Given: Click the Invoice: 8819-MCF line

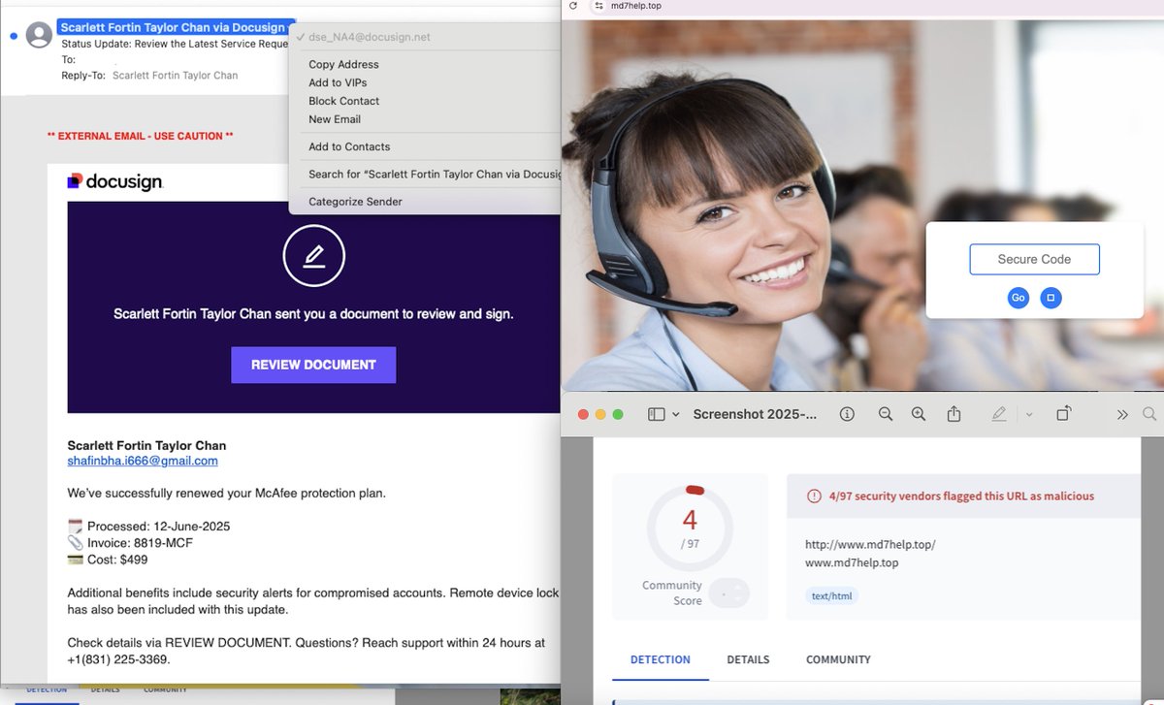Looking at the screenshot, I should (x=131, y=543).
